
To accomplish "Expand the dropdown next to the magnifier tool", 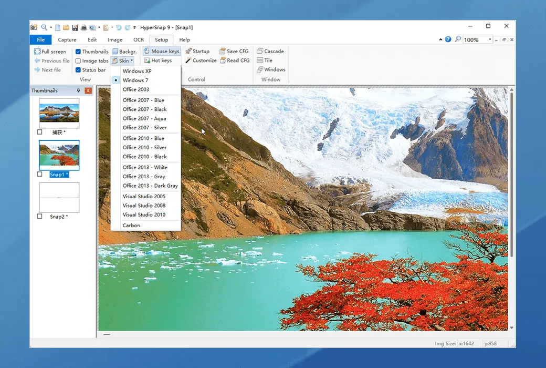I will 51,27.
